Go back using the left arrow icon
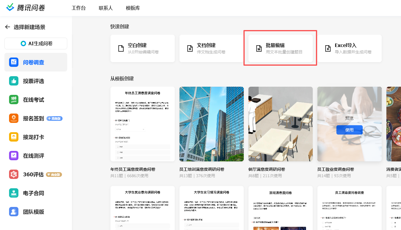The image size is (401, 230). [x=8, y=27]
